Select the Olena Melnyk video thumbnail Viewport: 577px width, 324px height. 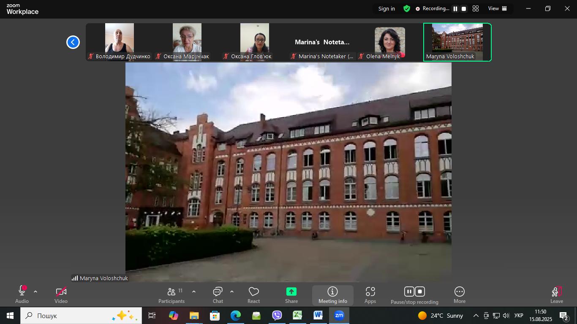(x=389, y=42)
